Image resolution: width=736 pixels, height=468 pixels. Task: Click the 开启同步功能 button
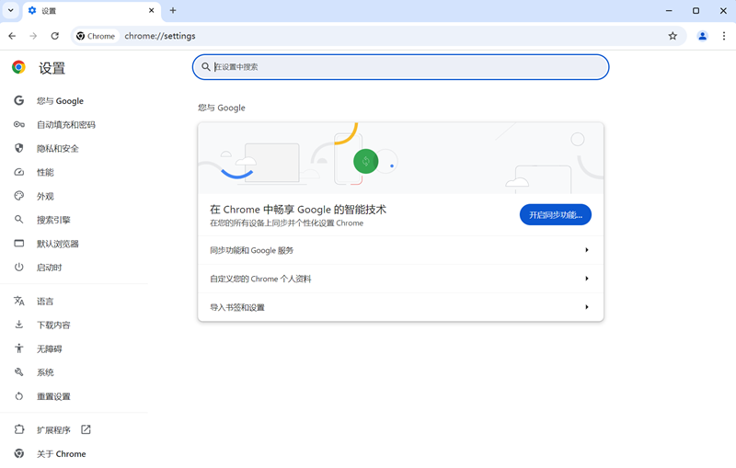pos(556,215)
